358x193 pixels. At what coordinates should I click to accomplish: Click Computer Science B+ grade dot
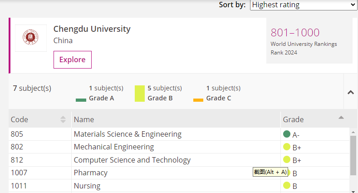pos(286,159)
